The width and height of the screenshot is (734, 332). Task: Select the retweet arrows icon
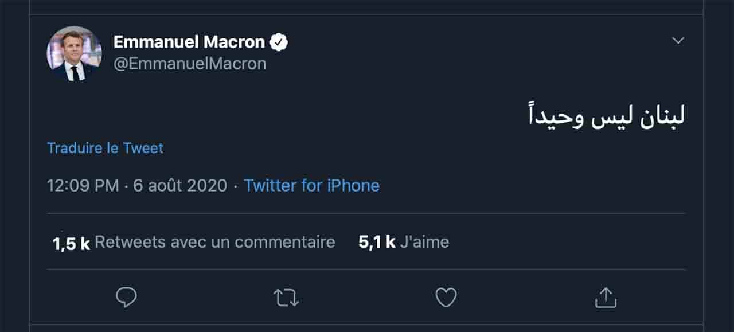(x=287, y=296)
